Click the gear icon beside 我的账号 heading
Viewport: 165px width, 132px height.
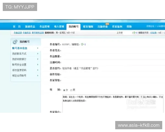(x=15, y=42)
